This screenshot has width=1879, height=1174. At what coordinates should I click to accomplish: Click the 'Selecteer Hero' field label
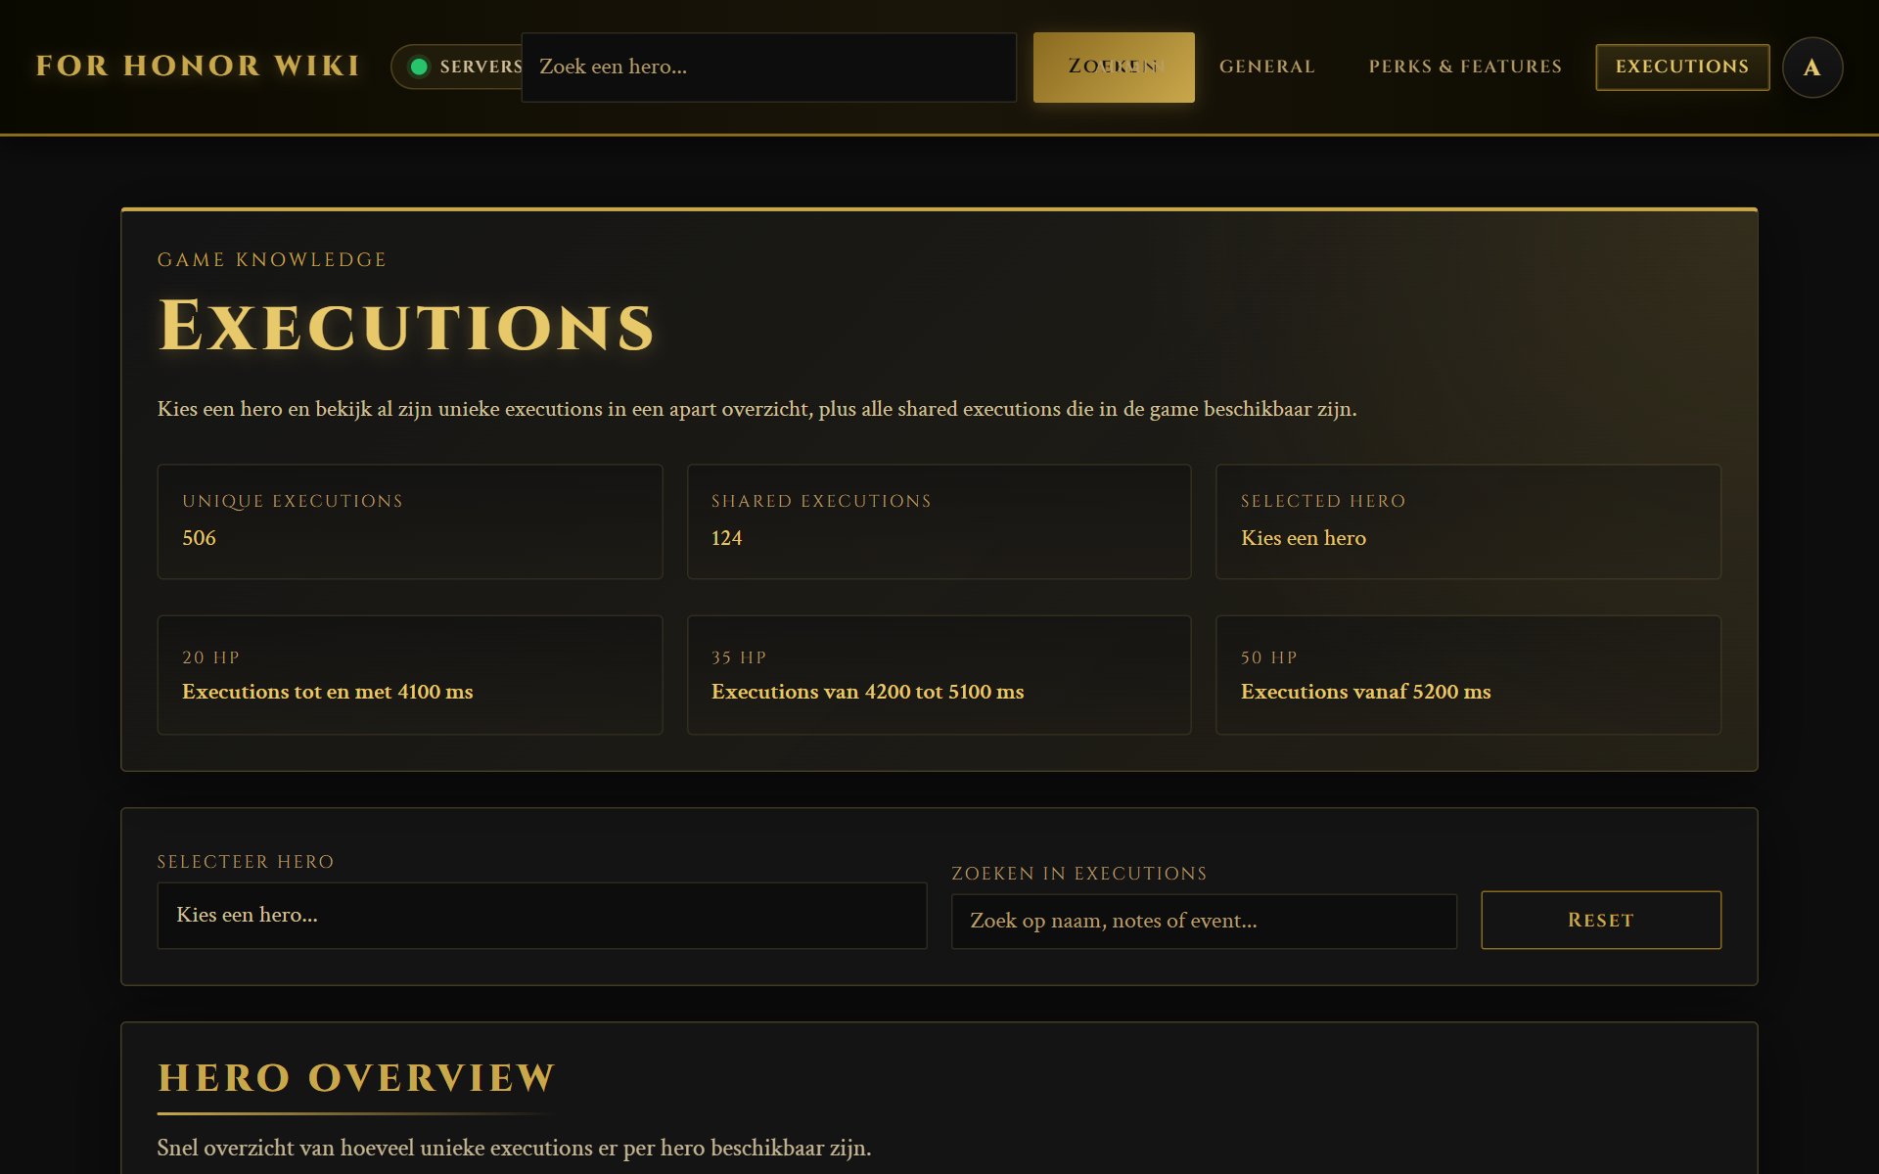pos(246,861)
